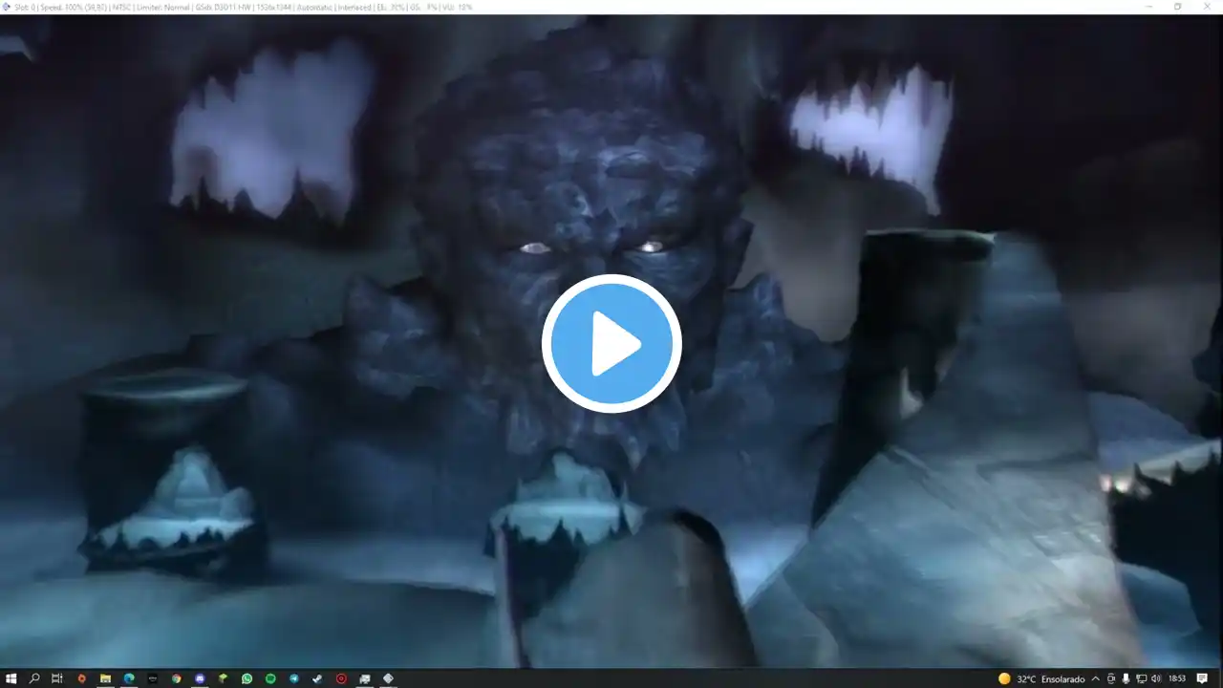Screen dimensions: 1223x688
Task: Click the Meet Now camera tray icon
Action: coord(1110,678)
